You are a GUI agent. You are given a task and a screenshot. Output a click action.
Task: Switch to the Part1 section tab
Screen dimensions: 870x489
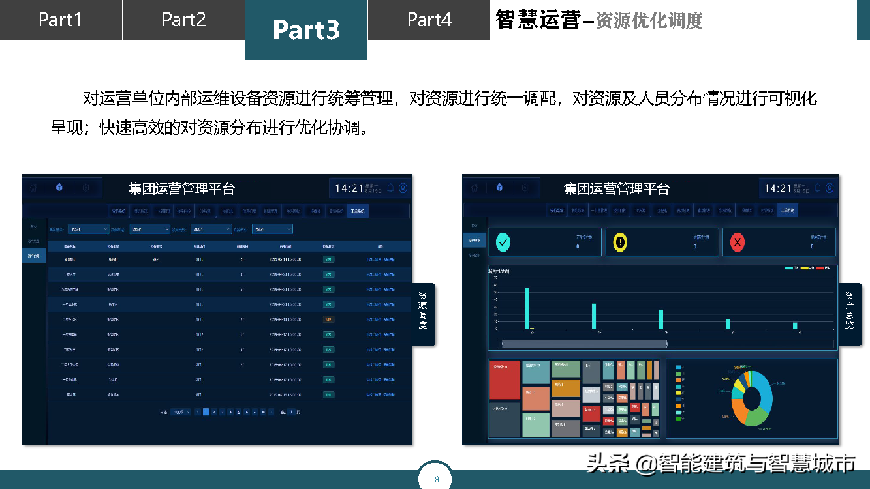point(61,20)
